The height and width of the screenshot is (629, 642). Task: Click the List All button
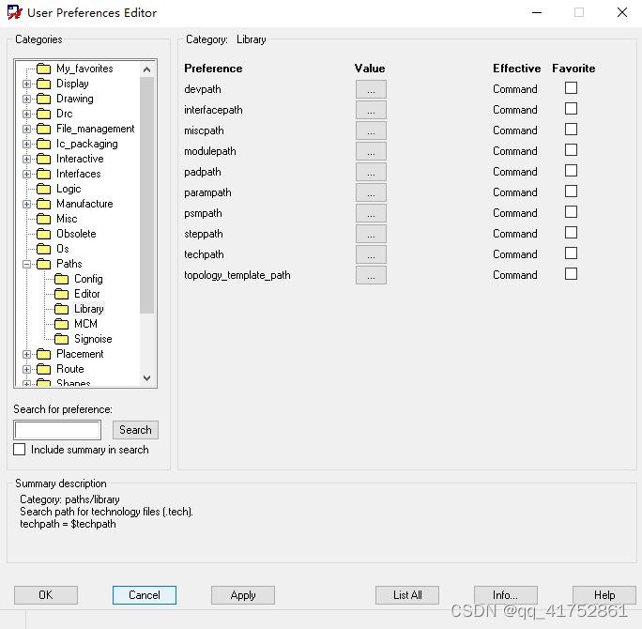[x=407, y=595]
